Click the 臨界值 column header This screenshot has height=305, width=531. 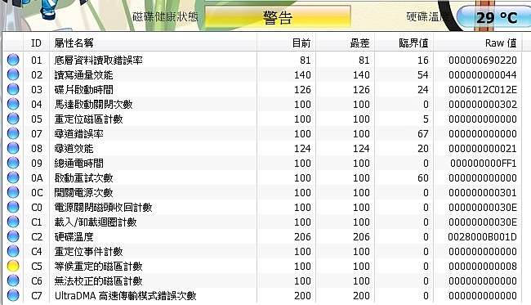tap(404, 43)
